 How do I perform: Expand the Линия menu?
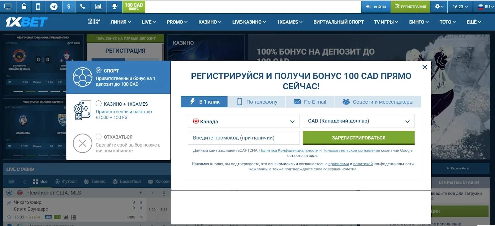point(121,22)
